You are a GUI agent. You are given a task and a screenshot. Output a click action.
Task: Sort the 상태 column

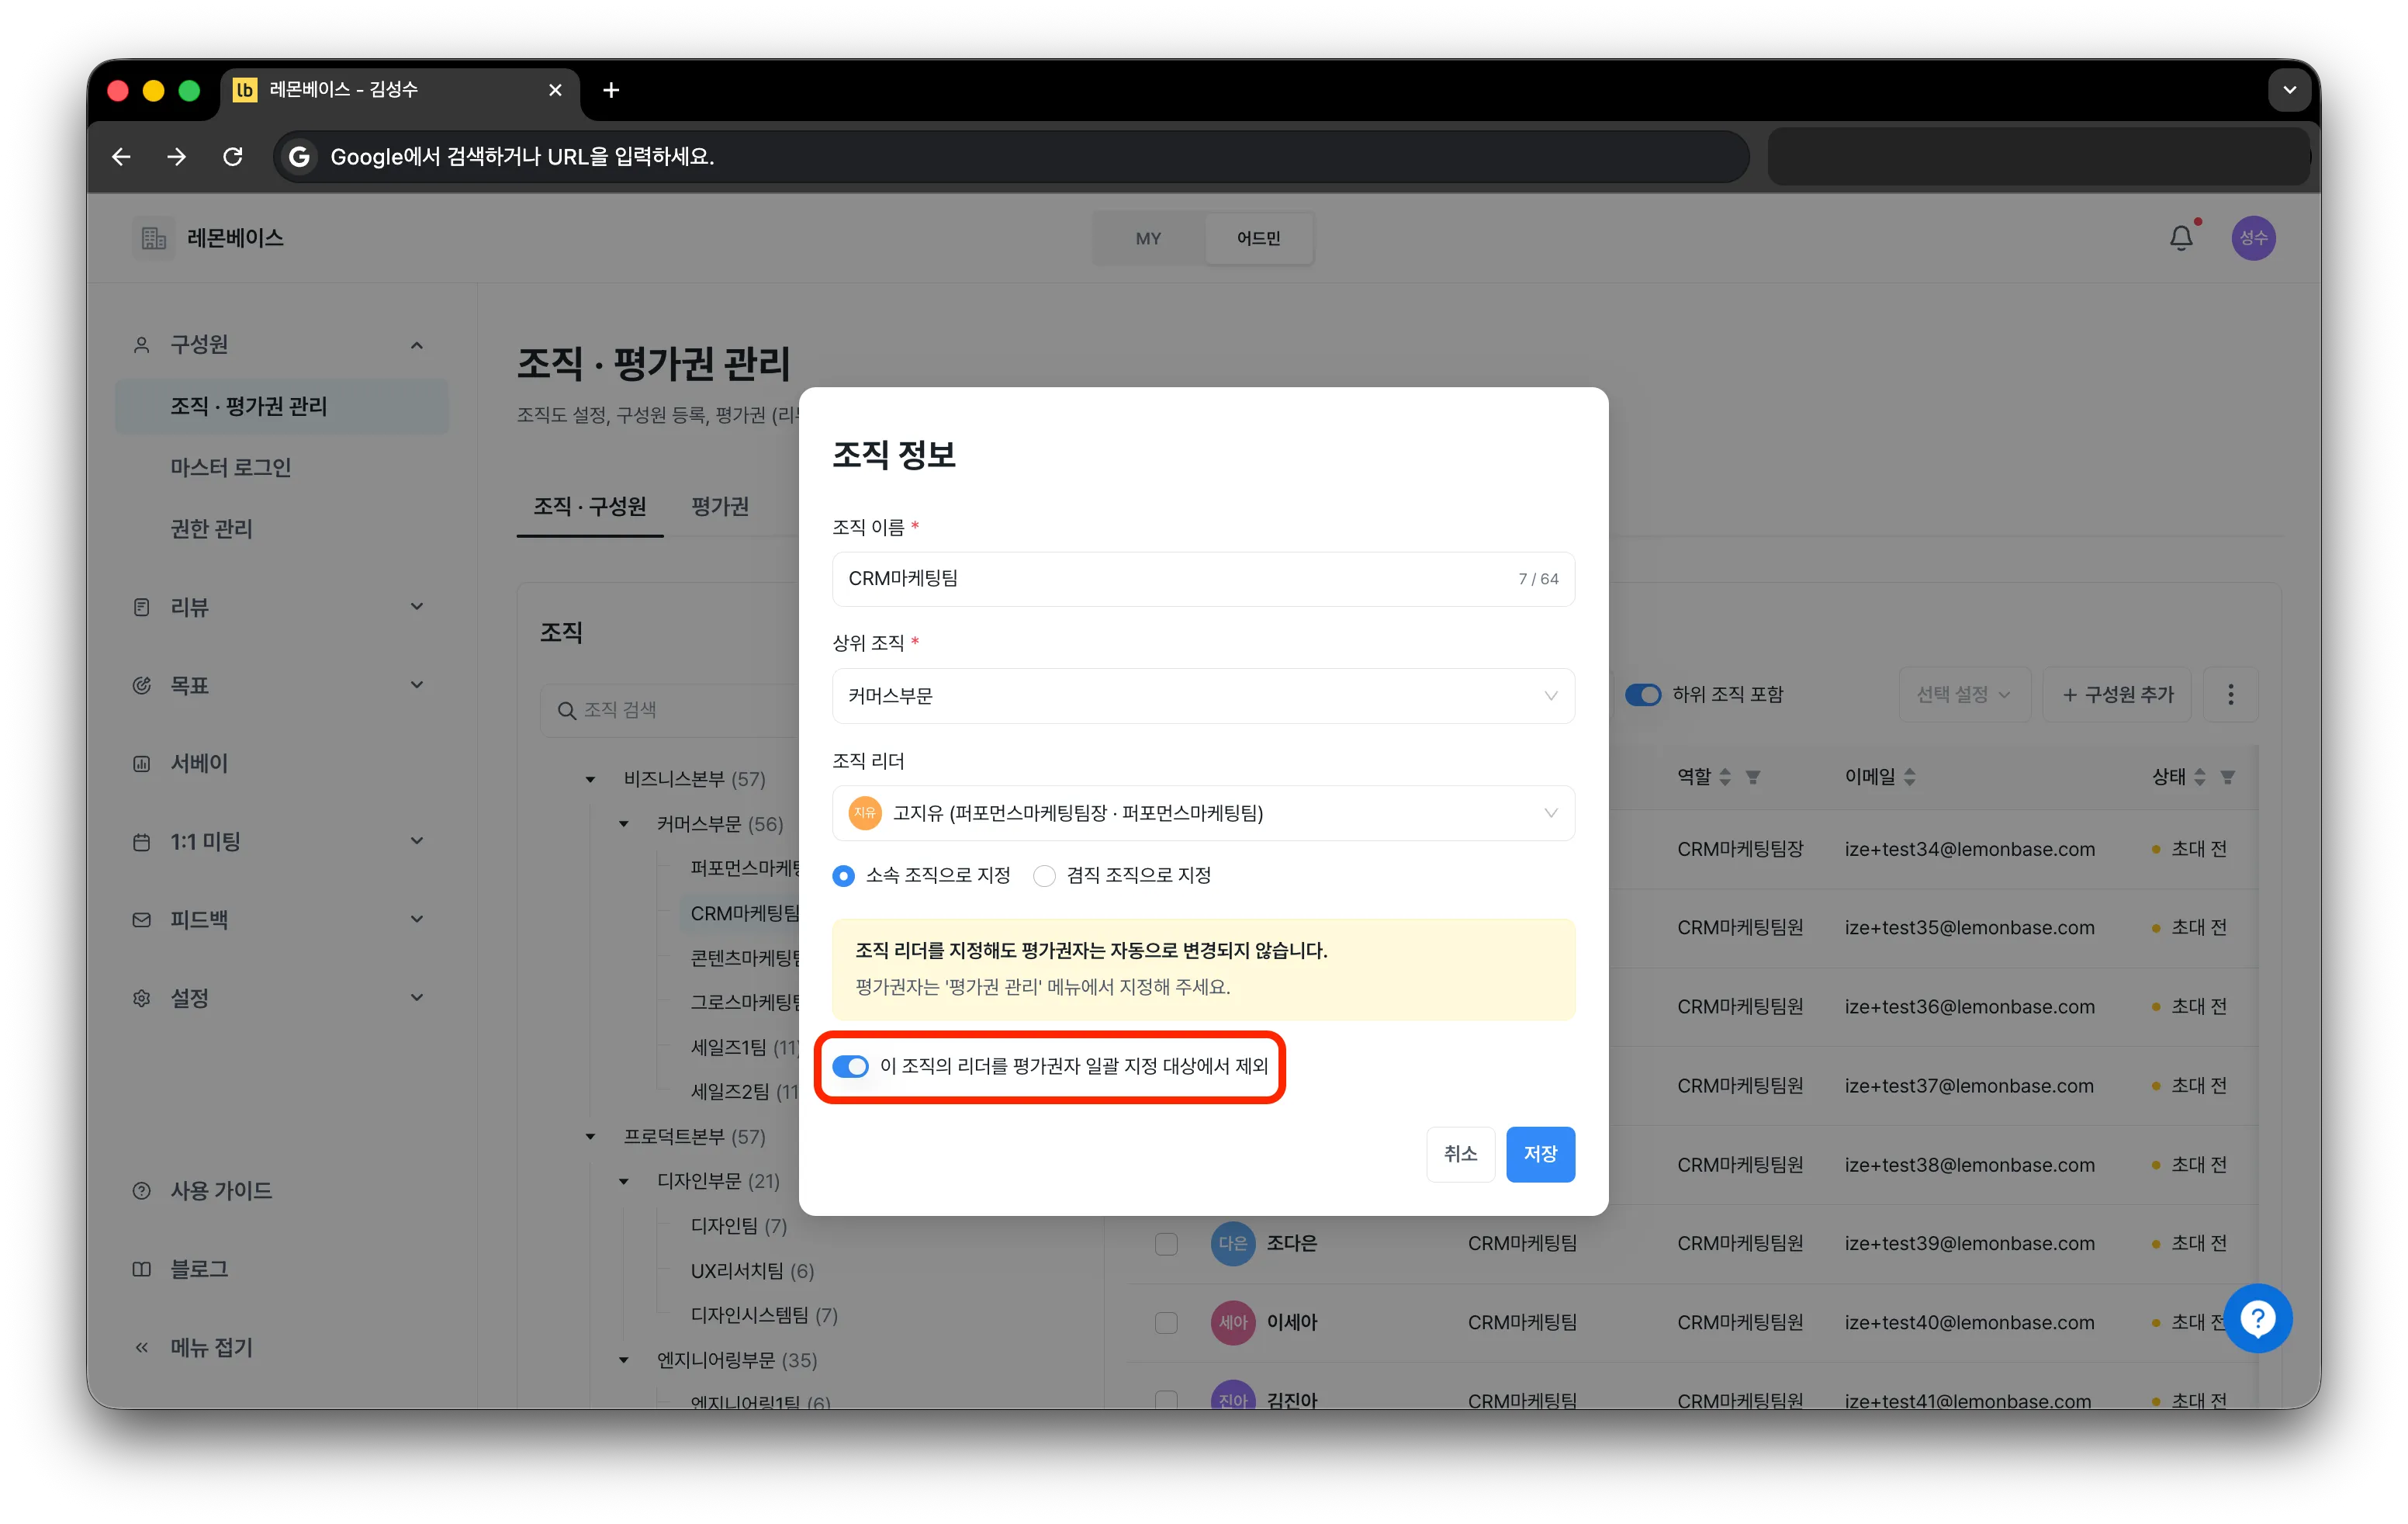click(2199, 777)
